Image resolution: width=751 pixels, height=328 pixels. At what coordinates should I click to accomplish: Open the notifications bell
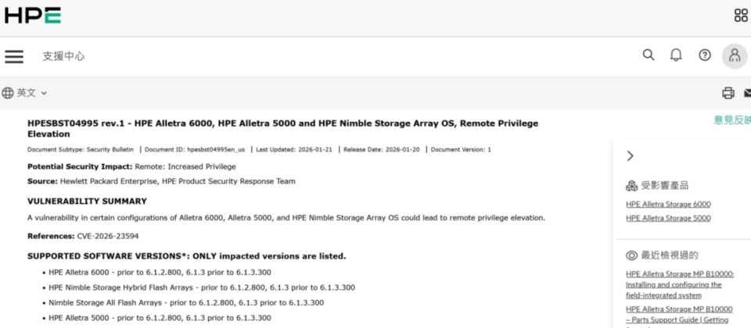point(676,55)
